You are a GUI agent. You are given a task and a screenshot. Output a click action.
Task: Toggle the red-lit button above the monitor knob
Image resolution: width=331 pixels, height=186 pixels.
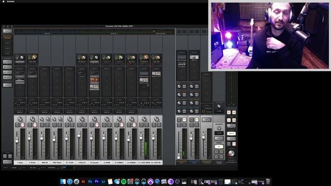click(x=234, y=144)
